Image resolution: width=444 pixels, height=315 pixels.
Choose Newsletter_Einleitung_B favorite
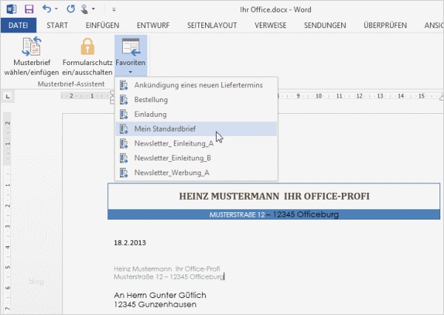(196, 158)
